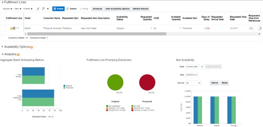Open the Demand Class dropdown
Image resolution: width=263 pixels, height=127 pixels.
(51, 116)
